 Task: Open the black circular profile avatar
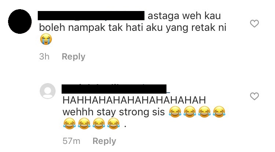(20, 21)
